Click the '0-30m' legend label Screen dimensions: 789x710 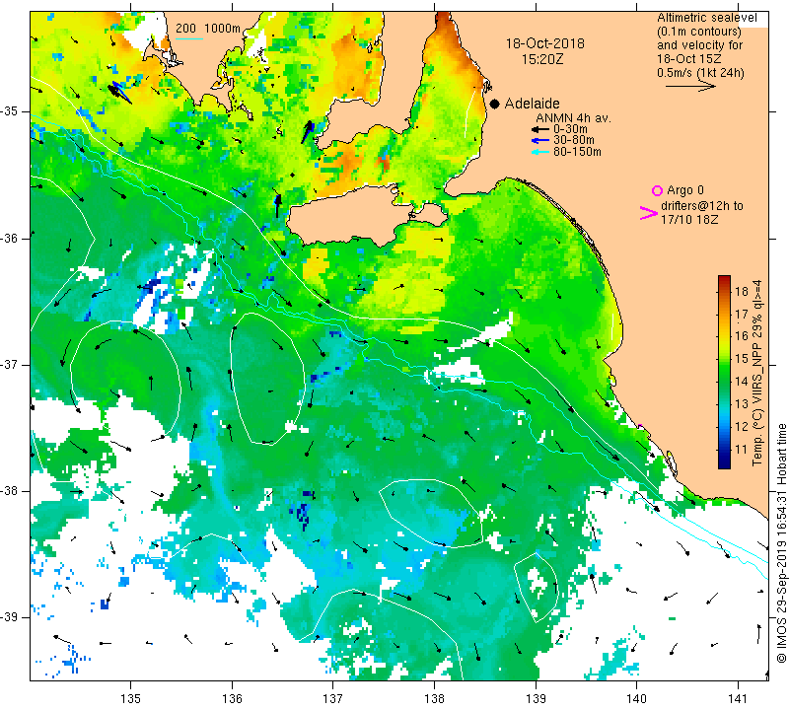point(570,129)
